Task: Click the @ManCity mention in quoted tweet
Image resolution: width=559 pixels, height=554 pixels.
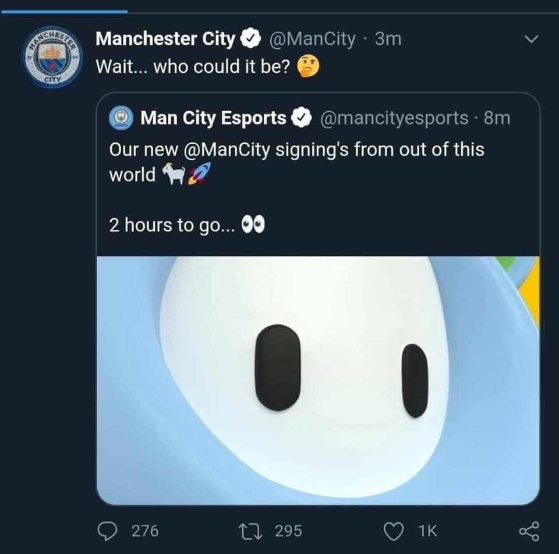Action: [x=227, y=150]
